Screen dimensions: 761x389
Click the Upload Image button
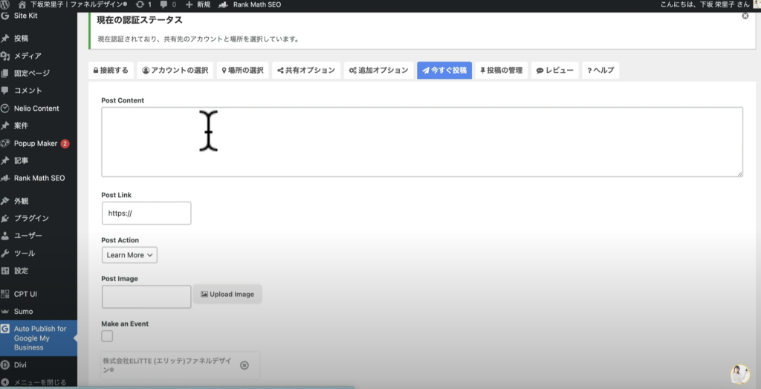(227, 295)
